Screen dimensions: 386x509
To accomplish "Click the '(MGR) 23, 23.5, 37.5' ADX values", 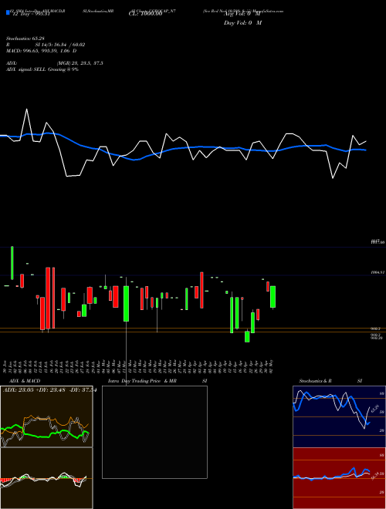I will pos(80,63).
